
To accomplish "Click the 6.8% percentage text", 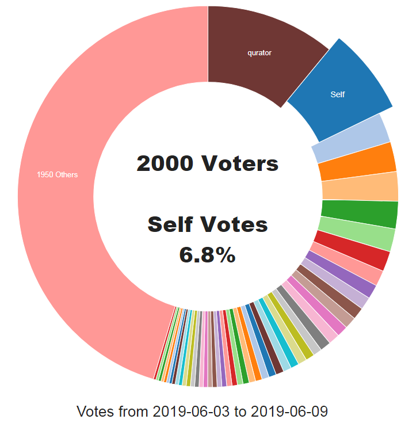I will (208, 254).
